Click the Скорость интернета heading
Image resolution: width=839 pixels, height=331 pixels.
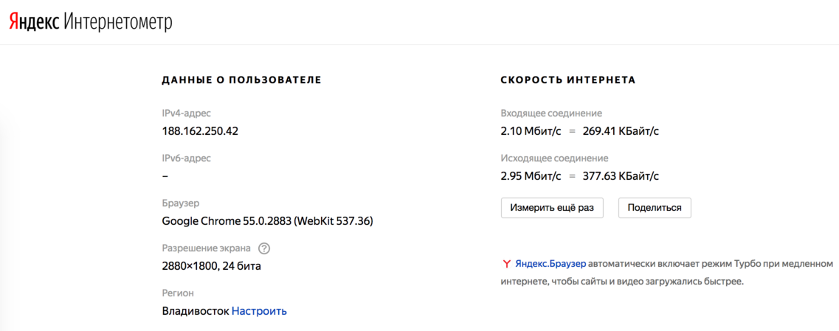click(568, 80)
